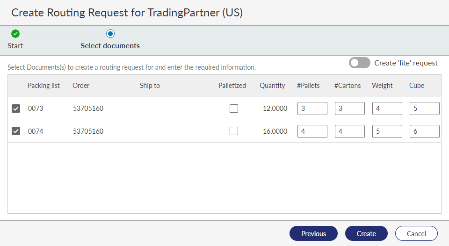Click the Cube field for packing list 0073
The height and width of the screenshot is (246, 449).
(x=424, y=109)
